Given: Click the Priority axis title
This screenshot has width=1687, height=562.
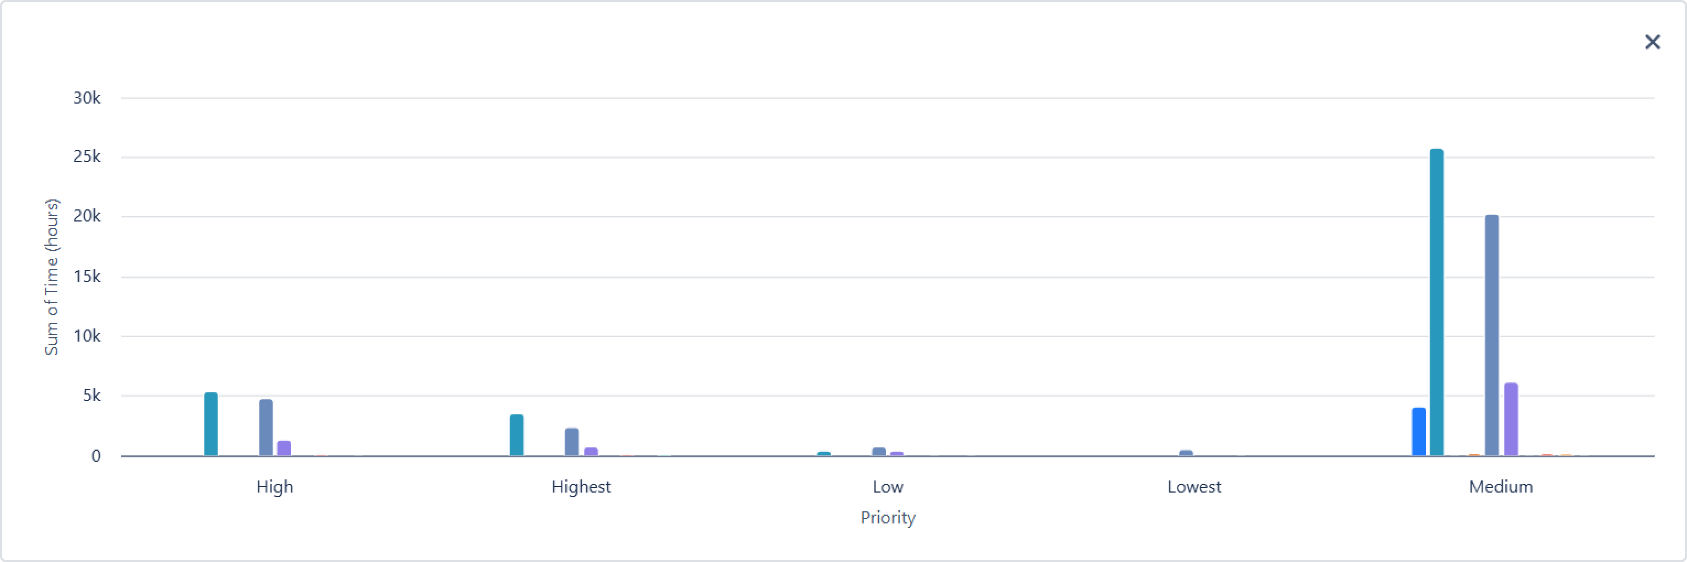Looking at the screenshot, I should coord(888,517).
